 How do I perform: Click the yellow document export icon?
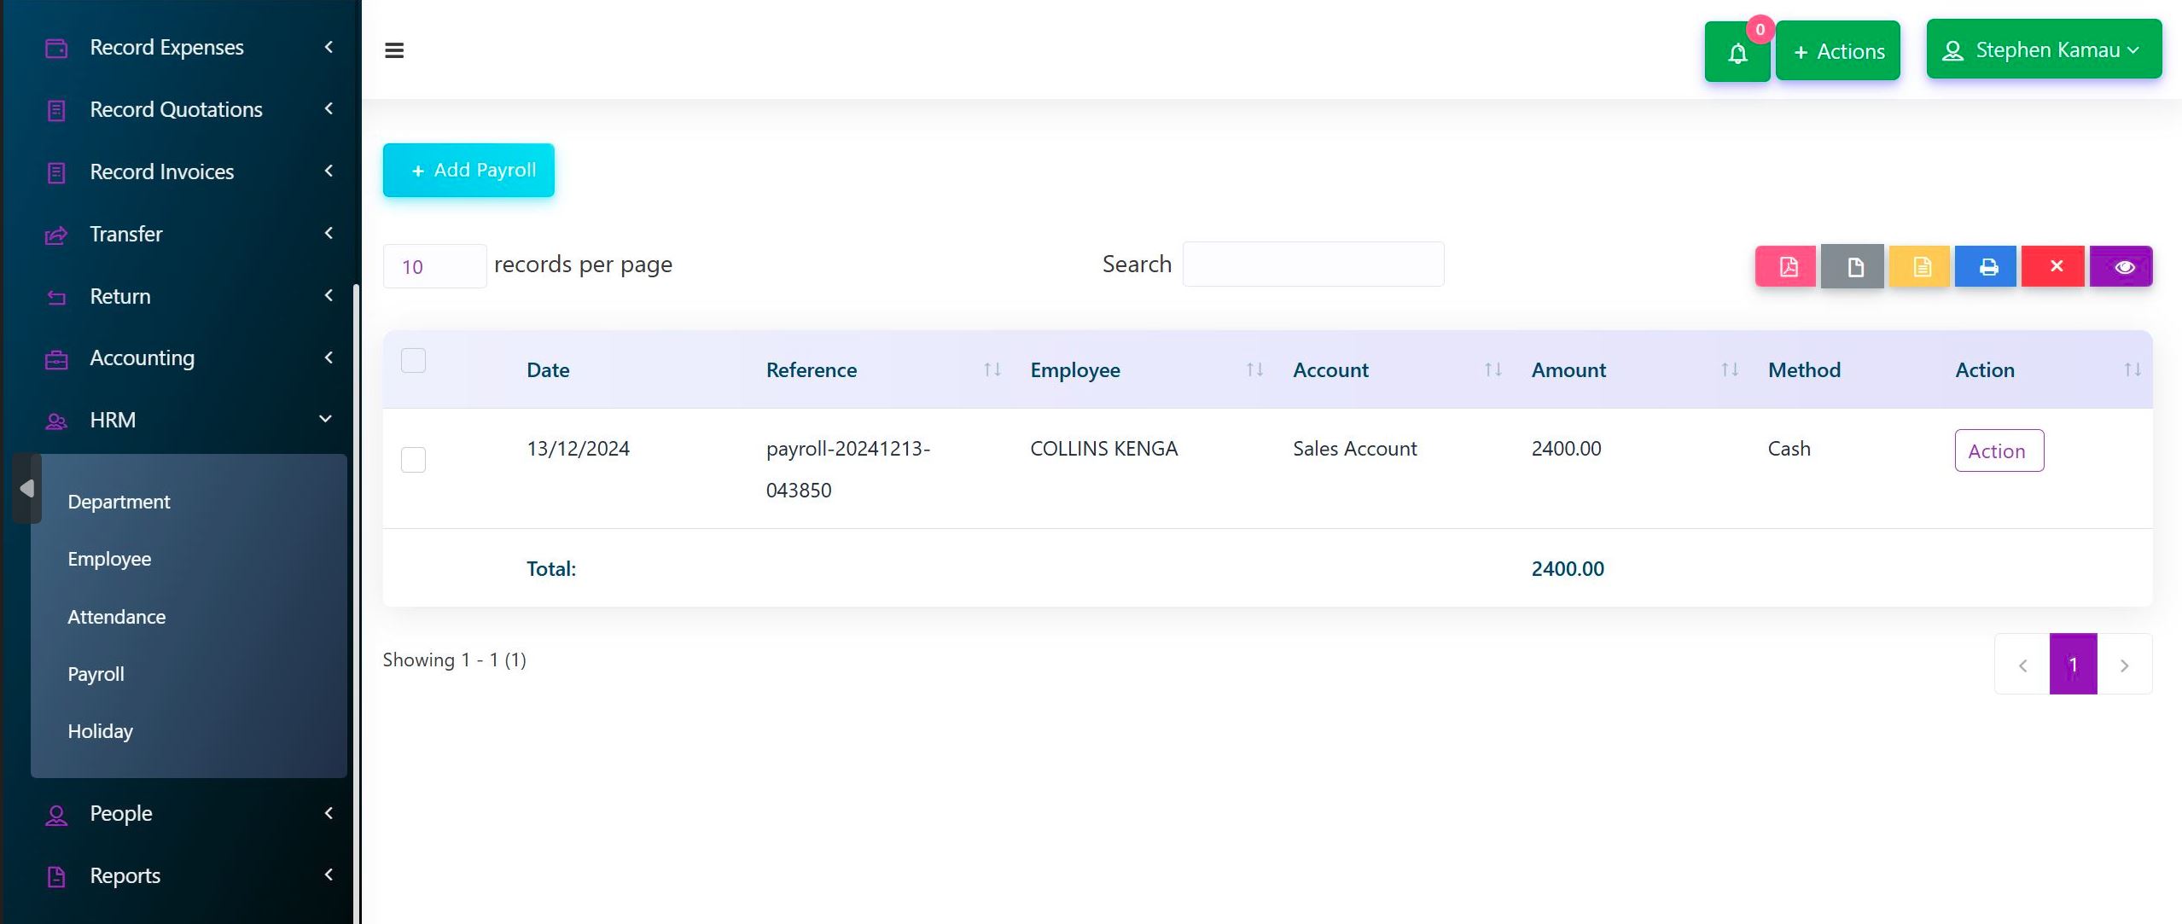[1920, 267]
